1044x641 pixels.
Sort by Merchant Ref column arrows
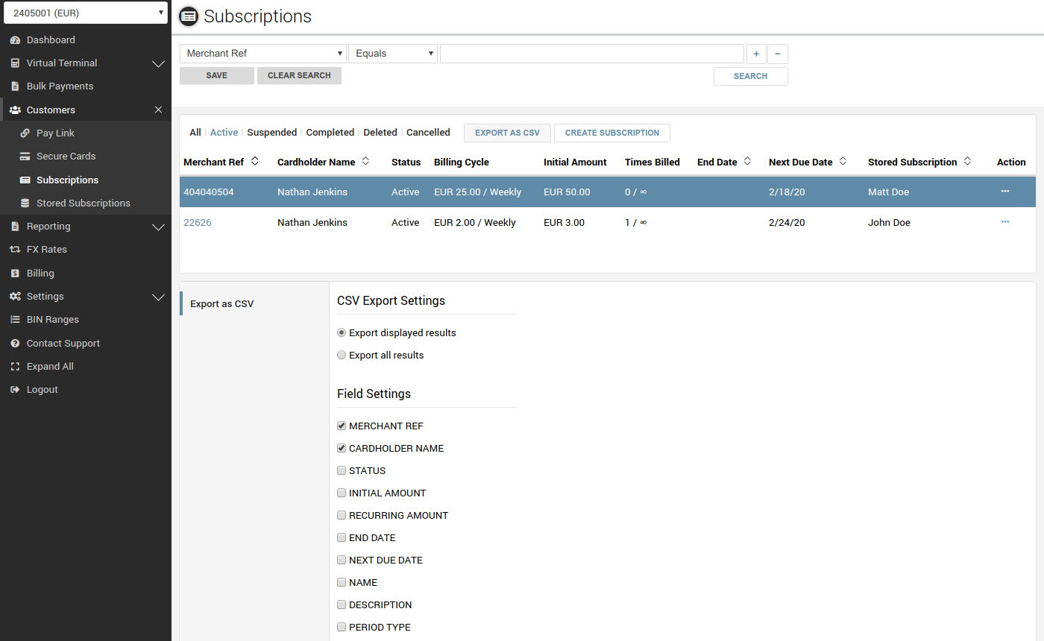pyautogui.click(x=255, y=161)
